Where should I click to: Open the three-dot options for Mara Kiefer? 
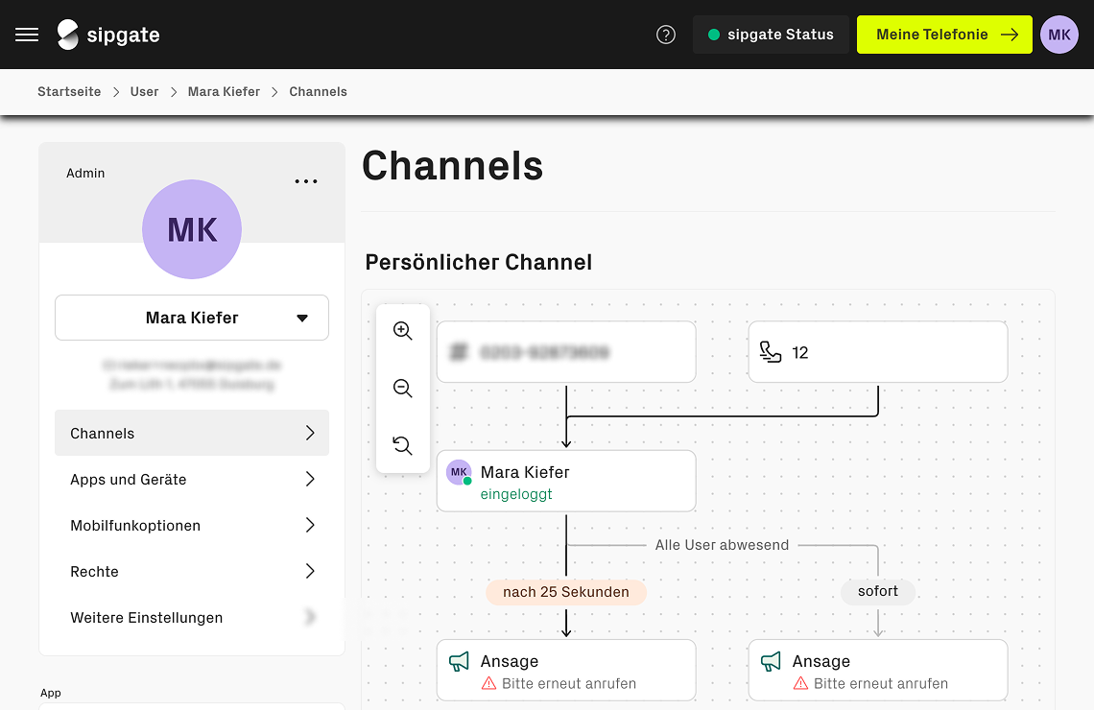tap(306, 181)
